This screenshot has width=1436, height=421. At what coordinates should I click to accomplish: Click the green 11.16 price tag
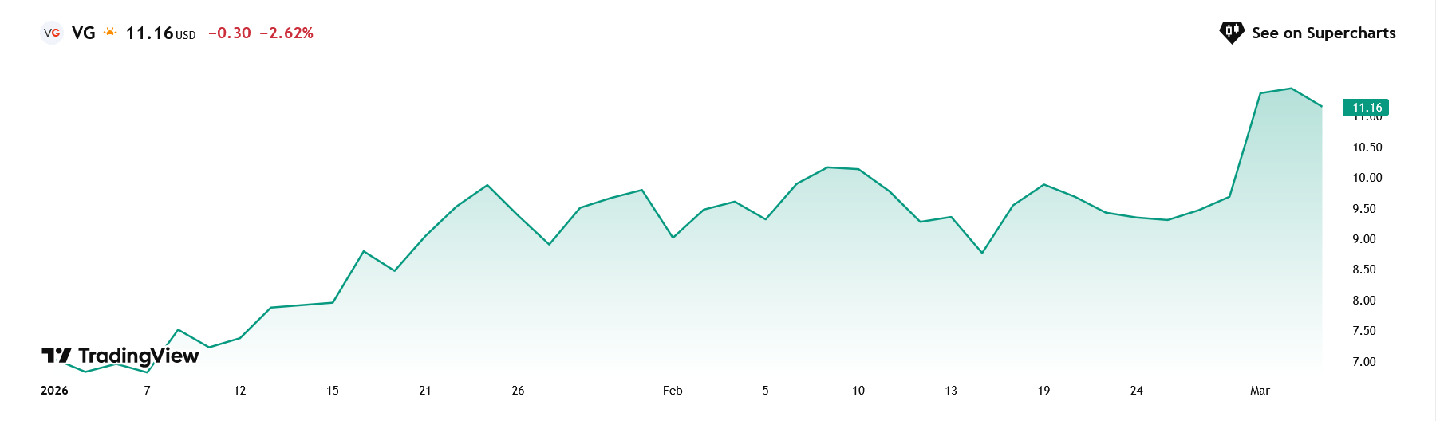(x=1366, y=107)
